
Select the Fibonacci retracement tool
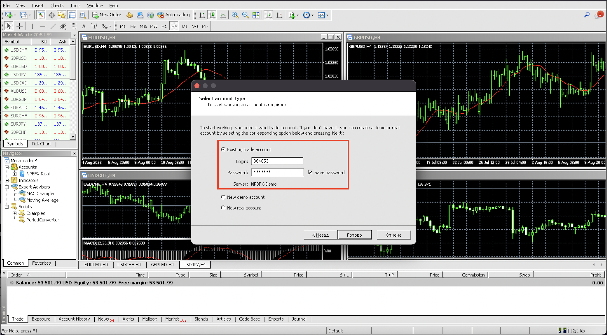click(74, 26)
